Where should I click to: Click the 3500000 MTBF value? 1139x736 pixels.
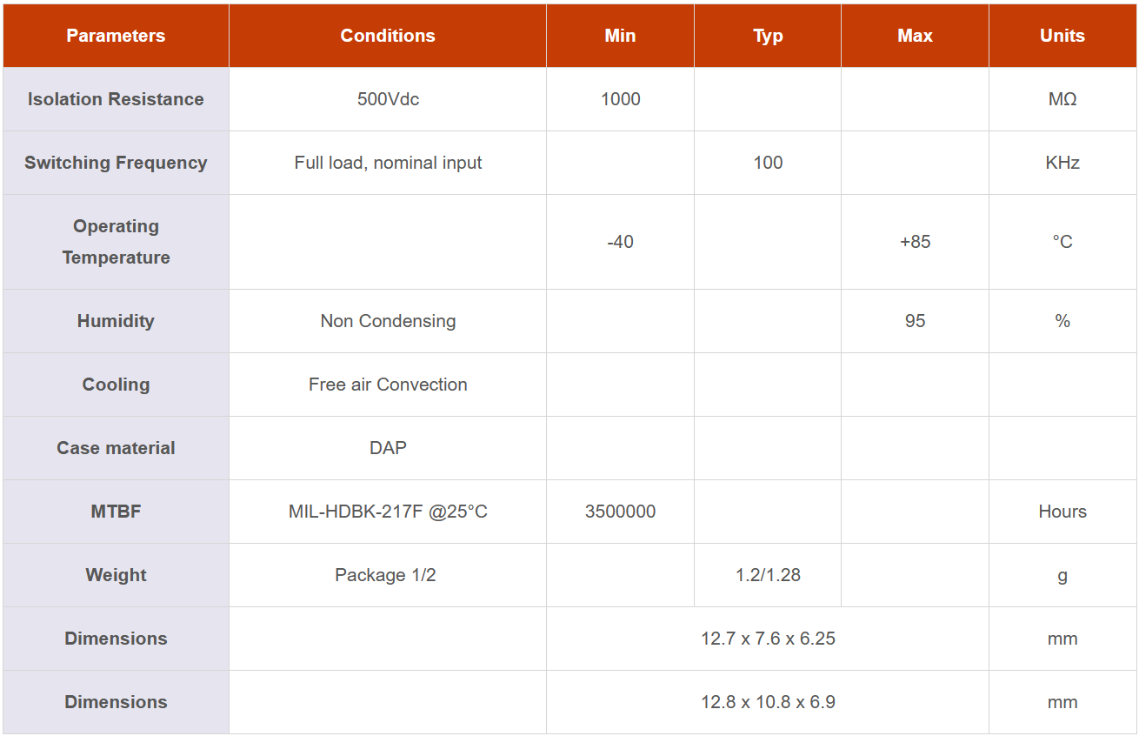click(620, 512)
